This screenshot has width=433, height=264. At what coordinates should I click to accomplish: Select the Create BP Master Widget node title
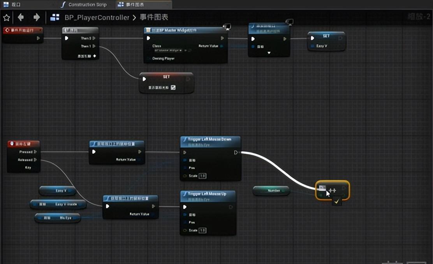(x=186, y=30)
